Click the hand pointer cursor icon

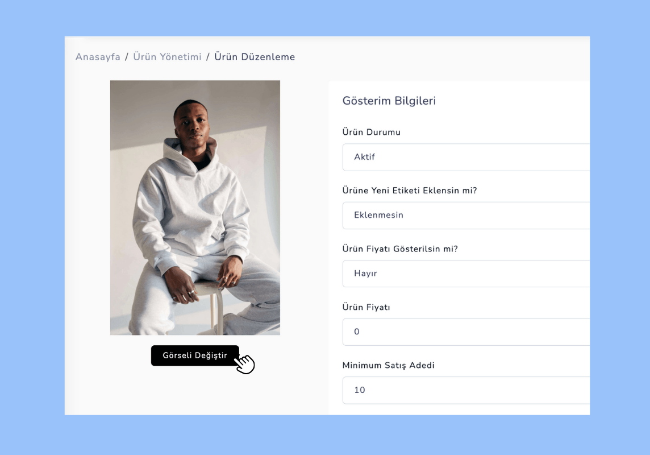click(244, 364)
